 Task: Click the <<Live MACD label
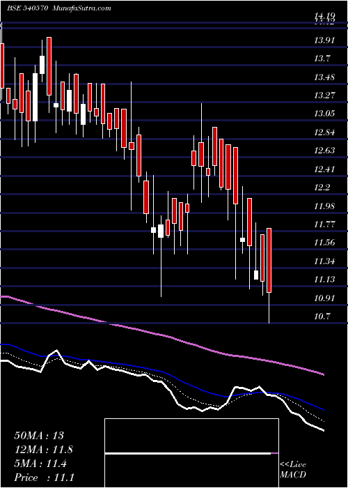click(293, 470)
